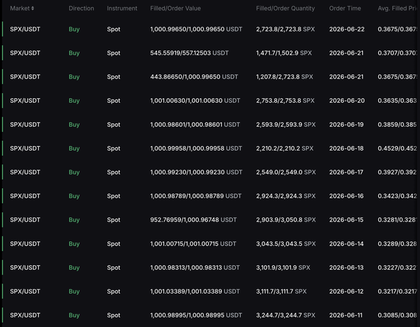Select the order valued 443.86650/1,000.99650 USDT
The width and height of the screenshot is (420, 327).
click(x=194, y=77)
